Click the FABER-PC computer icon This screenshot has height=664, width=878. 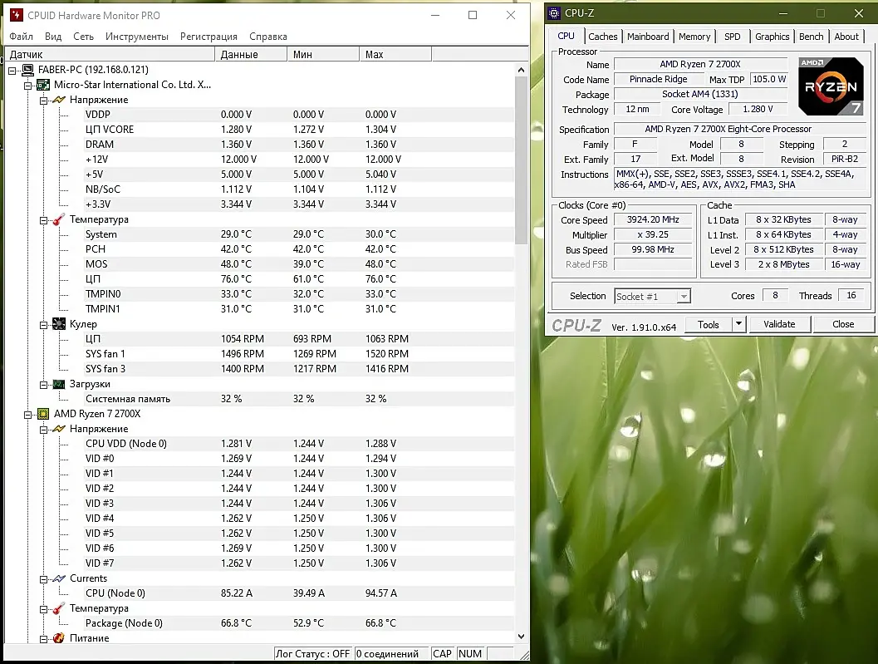(x=27, y=70)
